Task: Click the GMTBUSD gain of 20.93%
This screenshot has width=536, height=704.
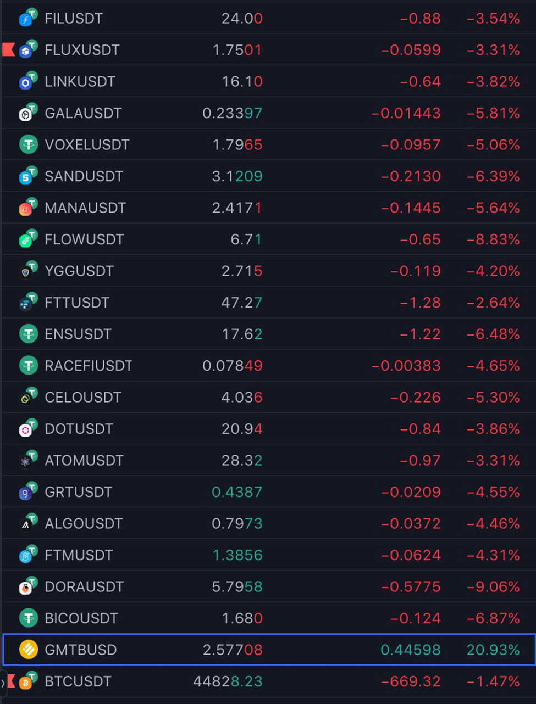Action: pos(493,650)
